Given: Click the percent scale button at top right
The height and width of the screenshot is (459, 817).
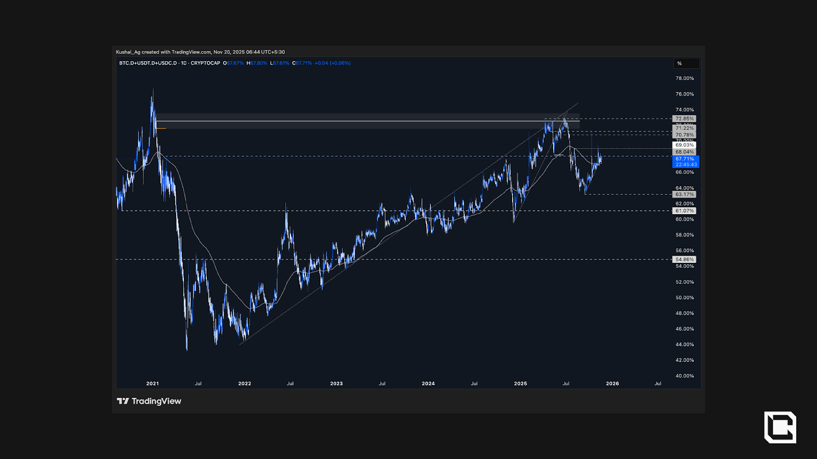Looking at the screenshot, I should point(686,63).
